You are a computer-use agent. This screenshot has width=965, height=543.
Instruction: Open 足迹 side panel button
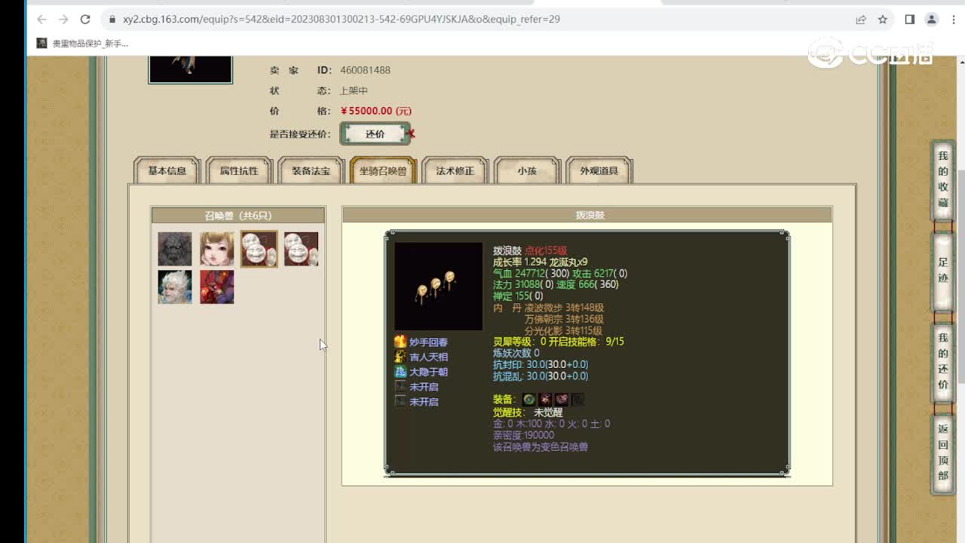(942, 271)
